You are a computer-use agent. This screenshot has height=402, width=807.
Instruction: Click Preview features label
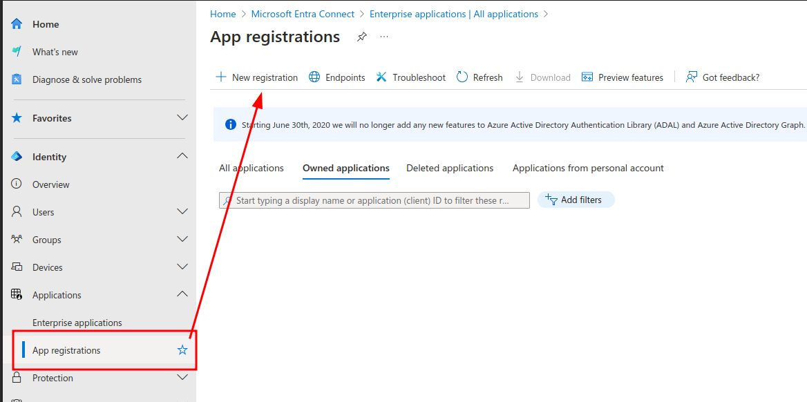coord(631,78)
